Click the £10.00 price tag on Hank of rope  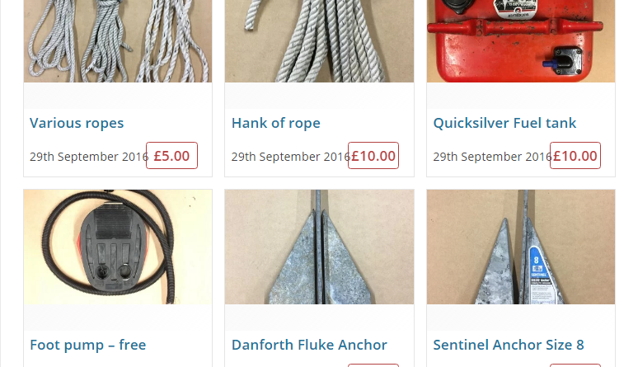[373, 156]
